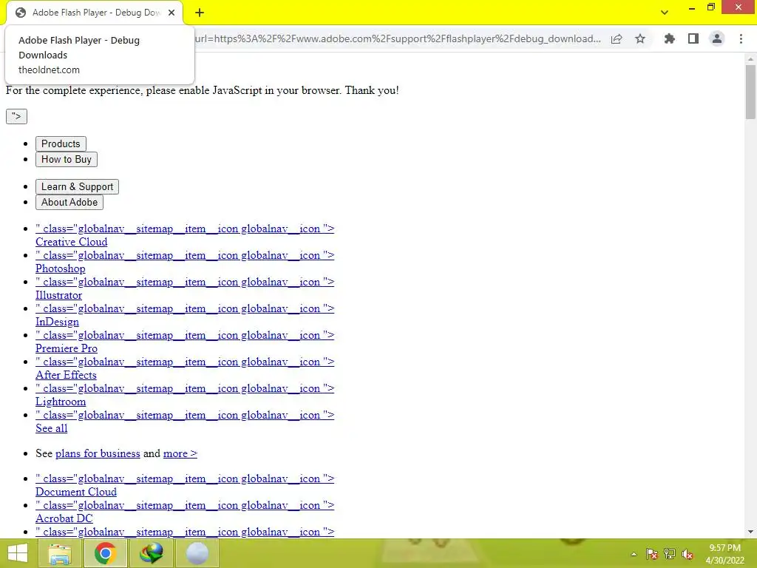Click the Chrome taskbar icon
Screen dimensions: 757x568
pyautogui.click(x=106, y=553)
